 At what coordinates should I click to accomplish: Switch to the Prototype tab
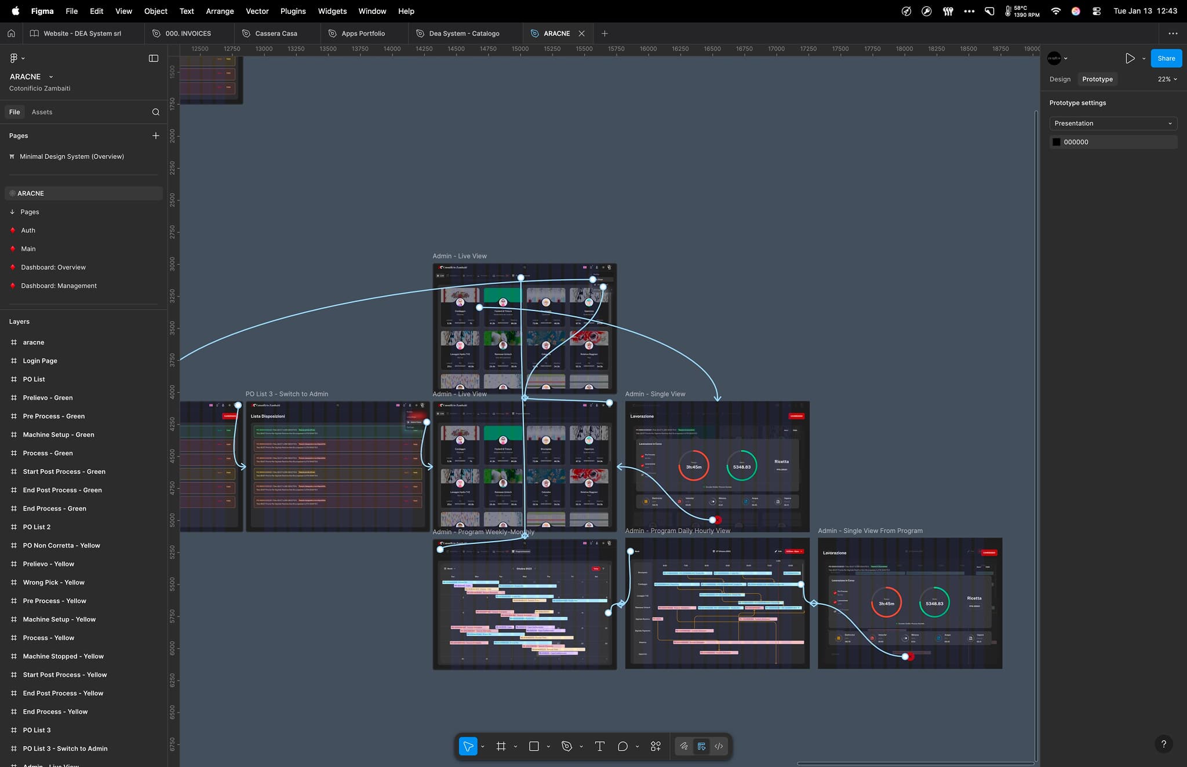click(1097, 79)
